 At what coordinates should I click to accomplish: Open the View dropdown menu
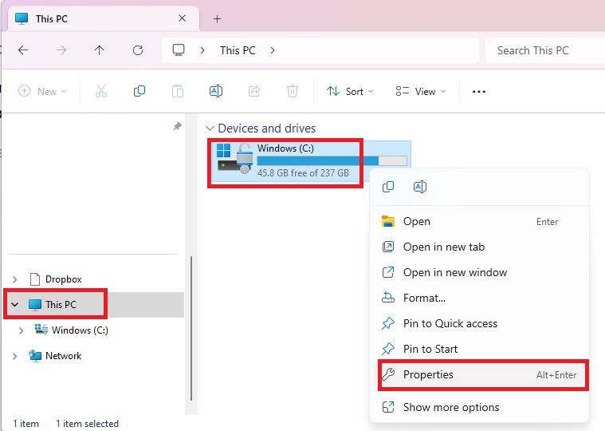point(421,92)
